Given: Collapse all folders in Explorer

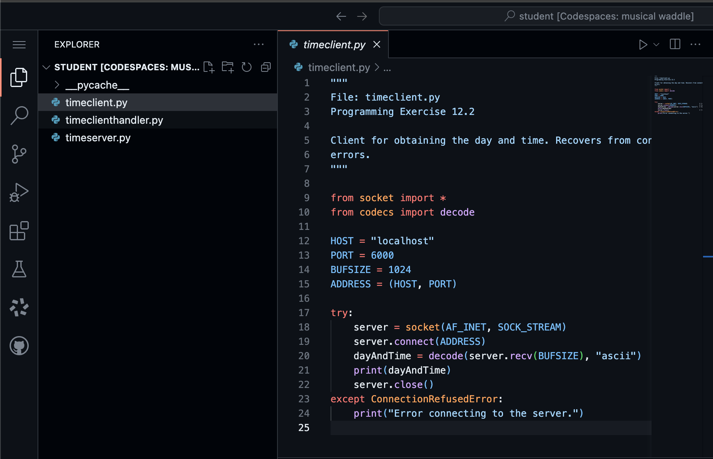Looking at the screenshot, I should 266,67.
